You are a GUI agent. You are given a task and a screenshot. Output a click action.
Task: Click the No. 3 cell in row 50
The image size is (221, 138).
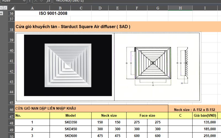pyautogui.click(x=32, y=136)
